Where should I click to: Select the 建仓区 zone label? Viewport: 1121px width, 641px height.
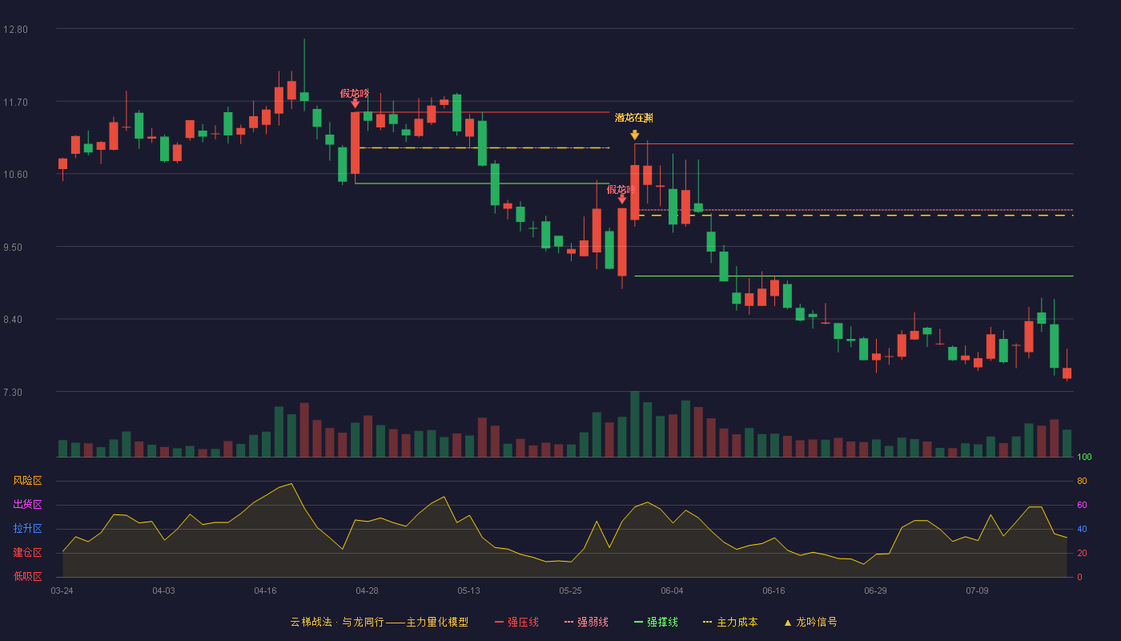click(x=27, y=553)
